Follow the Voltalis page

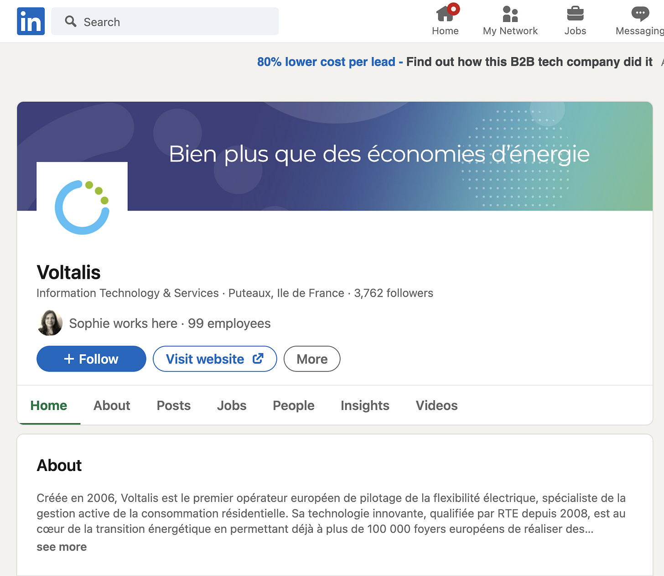point(91,359)
